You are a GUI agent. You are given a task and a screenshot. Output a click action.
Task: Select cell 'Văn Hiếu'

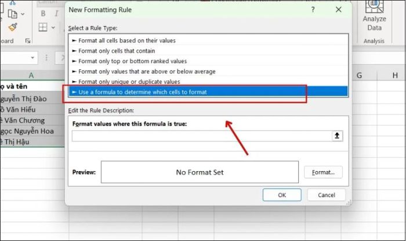pos(32,110)
